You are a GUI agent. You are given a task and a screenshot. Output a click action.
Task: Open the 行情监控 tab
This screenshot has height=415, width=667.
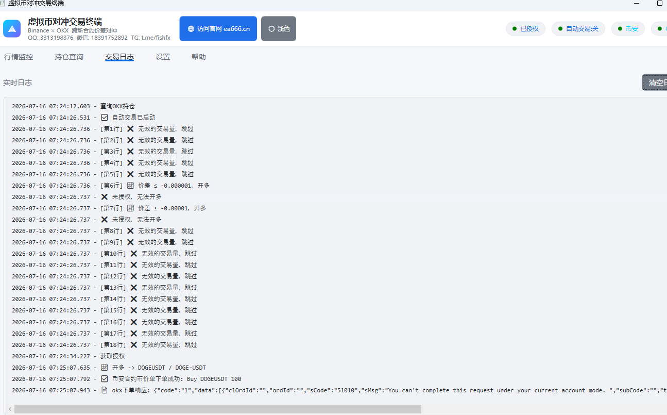point(19,57)
